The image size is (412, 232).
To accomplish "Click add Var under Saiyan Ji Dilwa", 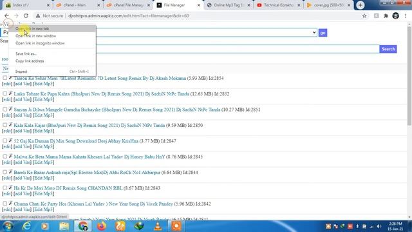I will click(x=23, y=115).
